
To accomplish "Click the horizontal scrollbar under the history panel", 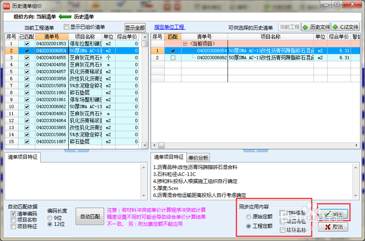I will pos(247,145).
